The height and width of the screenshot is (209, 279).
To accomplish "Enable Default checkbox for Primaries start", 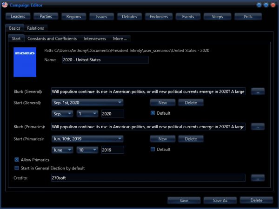I will [153, 150].
